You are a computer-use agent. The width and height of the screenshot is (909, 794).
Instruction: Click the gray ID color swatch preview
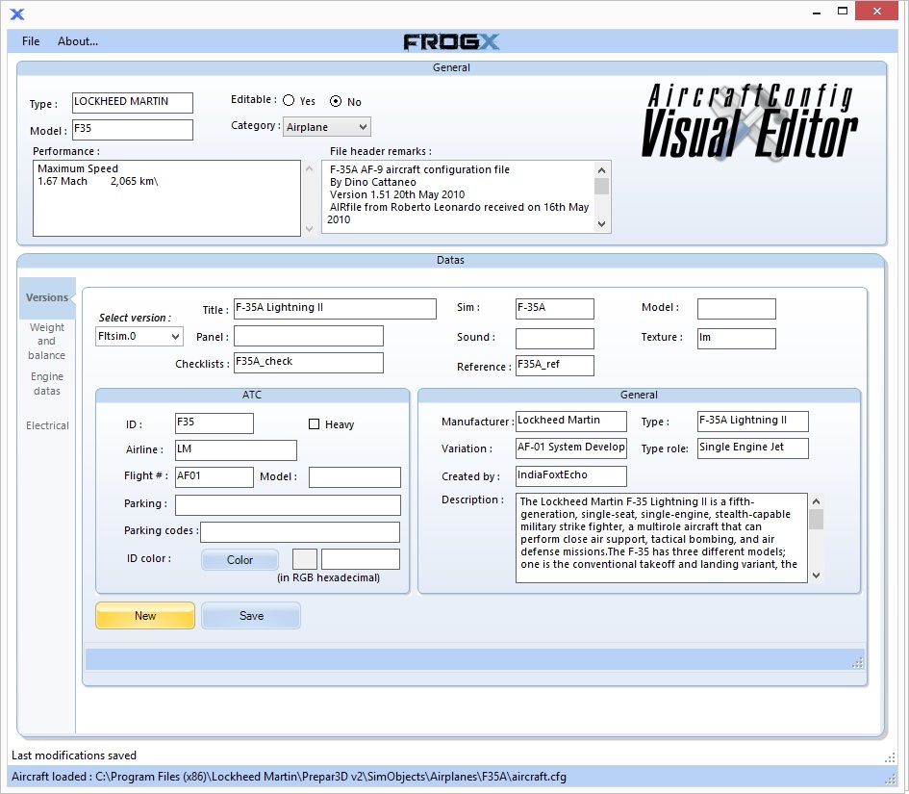(x=305, y=560)
